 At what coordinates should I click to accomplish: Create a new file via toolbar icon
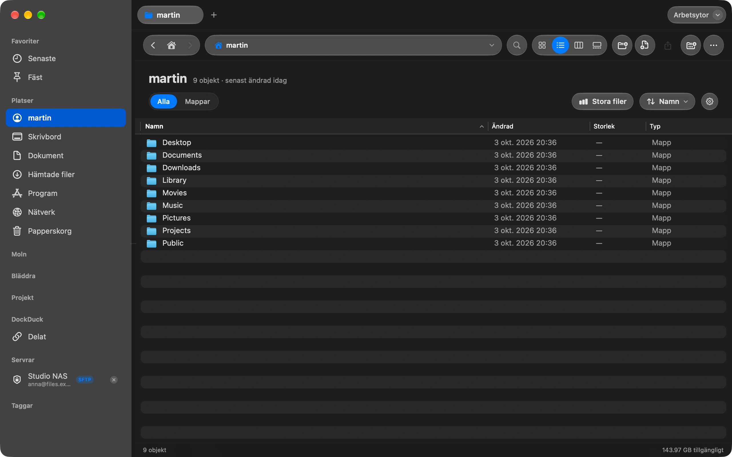click(645, 45)
